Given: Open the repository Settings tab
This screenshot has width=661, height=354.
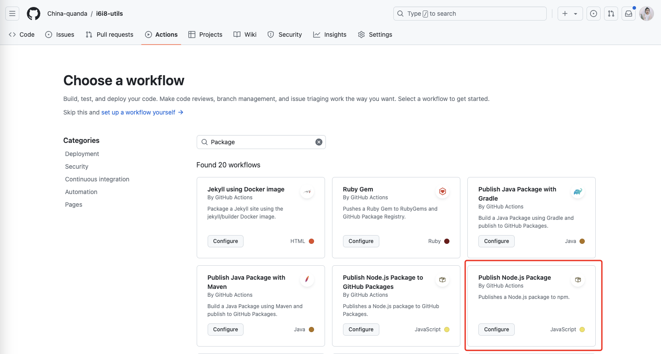Looking at the screenshot, I should 375,35.
